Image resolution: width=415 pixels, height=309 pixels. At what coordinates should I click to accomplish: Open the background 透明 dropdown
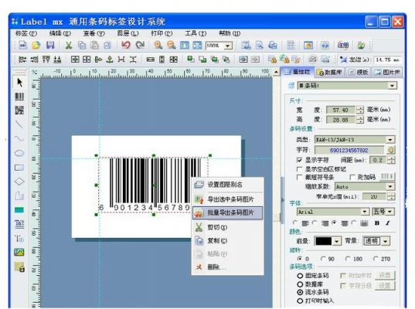click(386, 241)
